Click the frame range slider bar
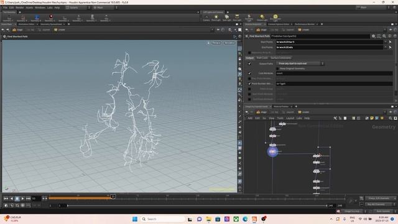The image size is (398, 224). click(197, 205)
